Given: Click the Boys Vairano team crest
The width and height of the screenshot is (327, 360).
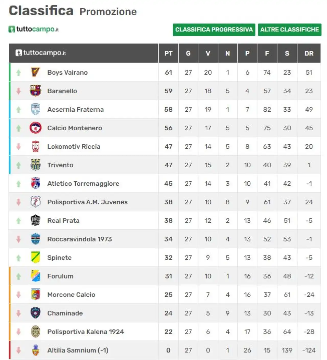Looking at the screenshot, I should (36, 72).
